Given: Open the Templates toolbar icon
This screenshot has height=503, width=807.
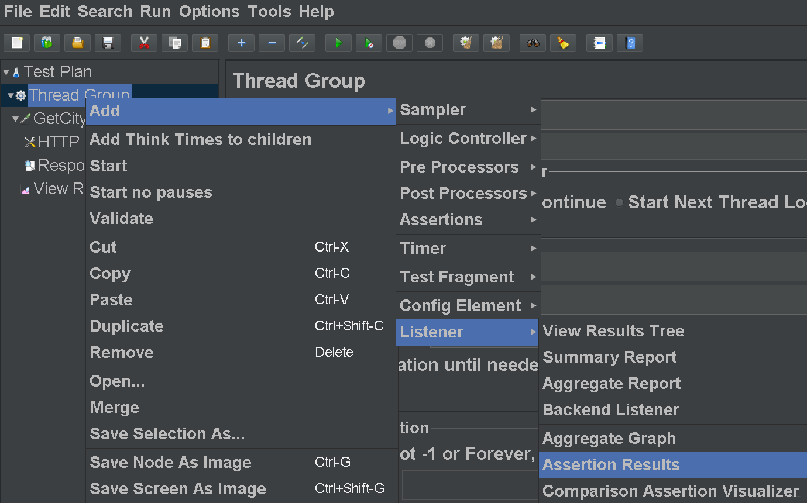Looking at the screenshot, I should [x=47, y=43].
